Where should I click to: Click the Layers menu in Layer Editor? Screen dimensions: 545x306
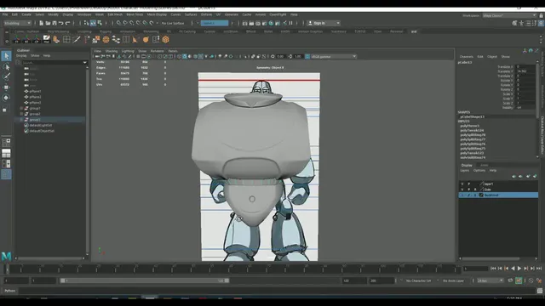pyautogui.click(x=465, y=170)
